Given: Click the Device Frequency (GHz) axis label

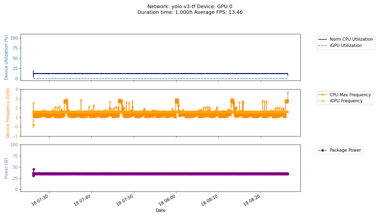Looking at the screenshot, I should tap(8, 113).
